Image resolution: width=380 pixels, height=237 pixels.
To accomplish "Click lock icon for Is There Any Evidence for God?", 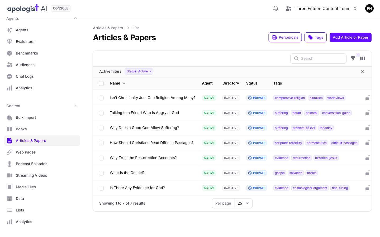I will point(368,188).
